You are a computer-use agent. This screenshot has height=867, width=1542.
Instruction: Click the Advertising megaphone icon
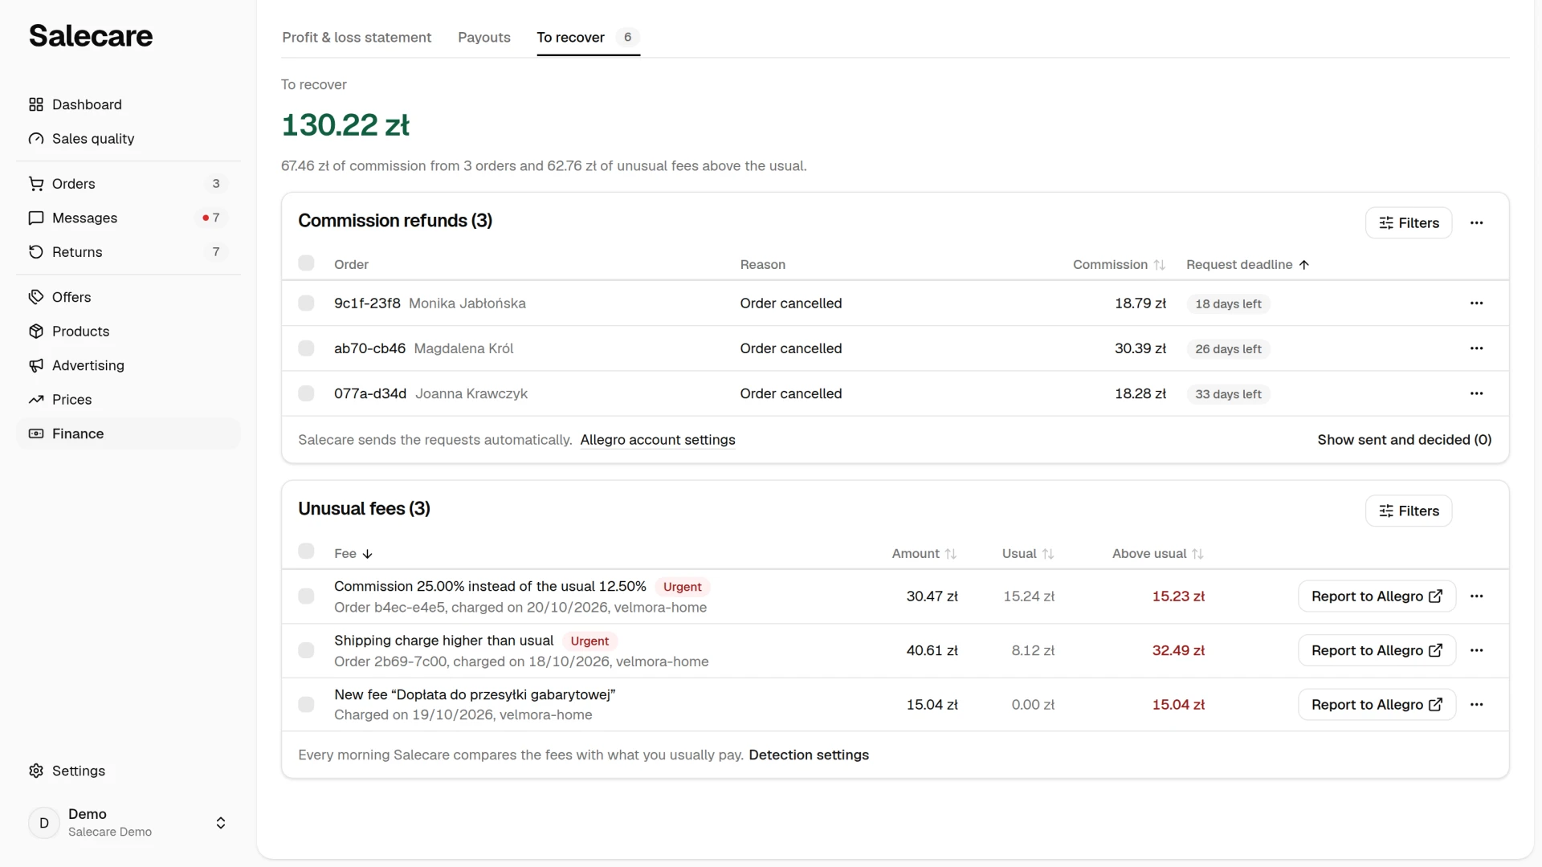pyautogui.click(x=36, y=365)
